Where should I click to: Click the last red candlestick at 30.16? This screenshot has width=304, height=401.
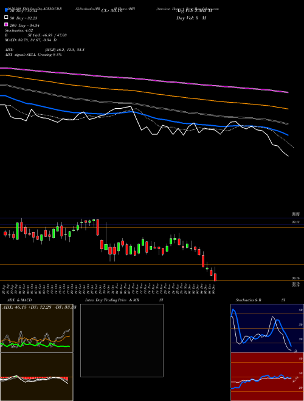click(x=215, y=277)
